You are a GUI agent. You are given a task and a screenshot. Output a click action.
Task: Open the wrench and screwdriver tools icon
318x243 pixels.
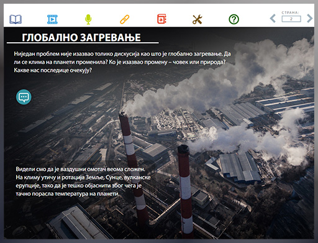(x=197, y=19)
